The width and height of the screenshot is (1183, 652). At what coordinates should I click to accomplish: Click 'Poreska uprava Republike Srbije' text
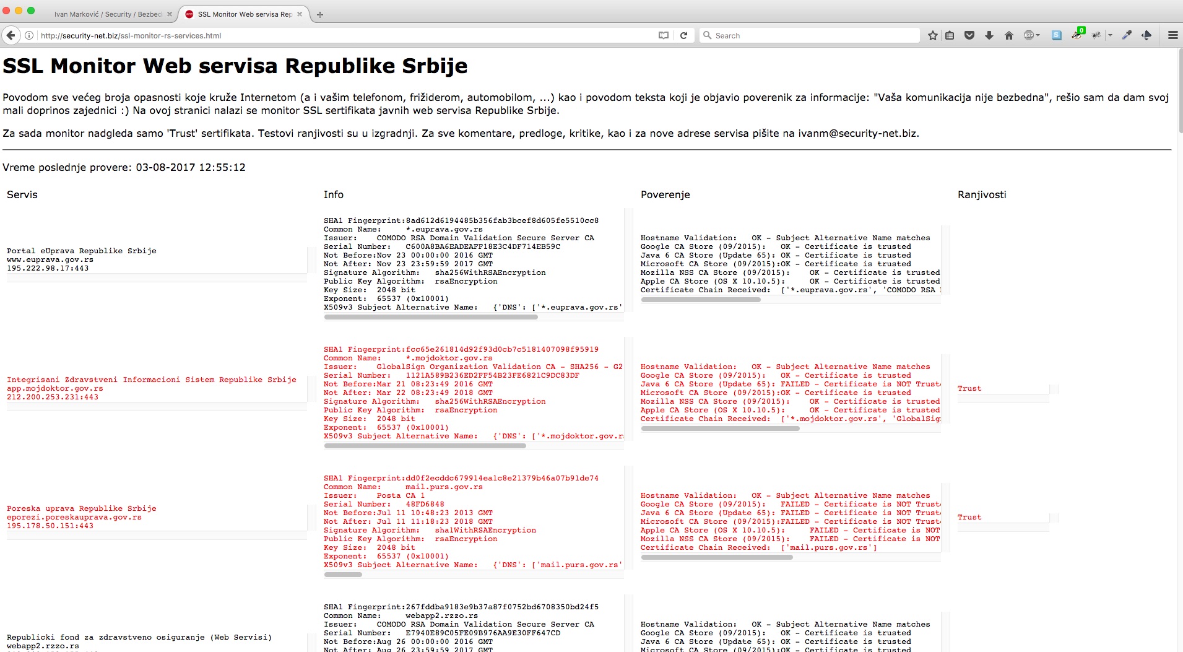coord(82,508)
